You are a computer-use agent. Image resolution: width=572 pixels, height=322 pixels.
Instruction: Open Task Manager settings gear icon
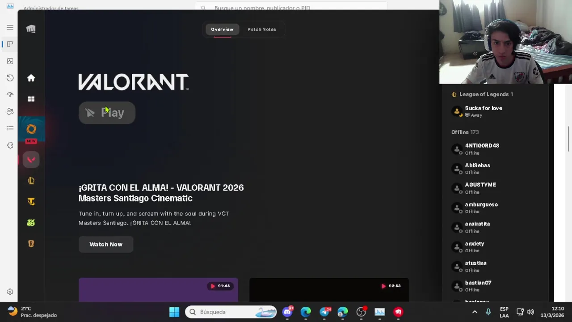coord(10,292)
